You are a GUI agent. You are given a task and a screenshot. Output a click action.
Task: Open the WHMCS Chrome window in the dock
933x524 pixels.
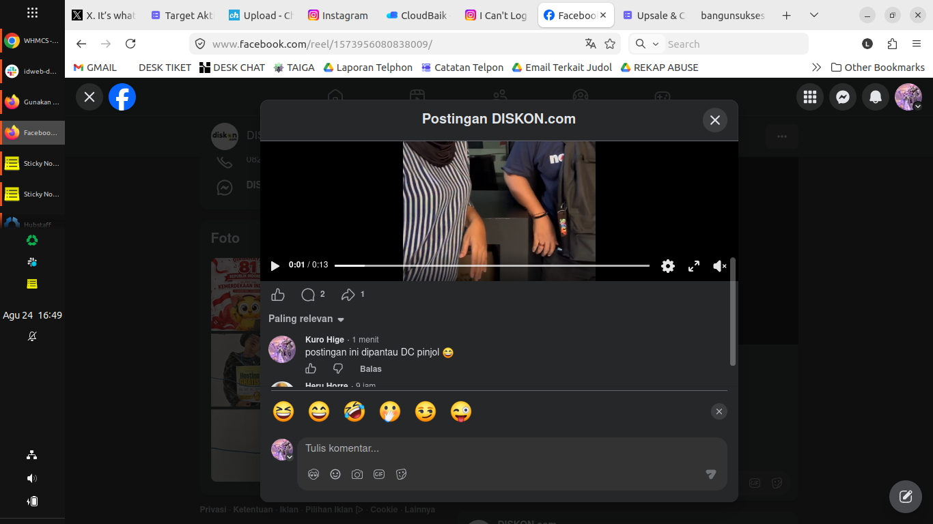click(x=32, y=41)
